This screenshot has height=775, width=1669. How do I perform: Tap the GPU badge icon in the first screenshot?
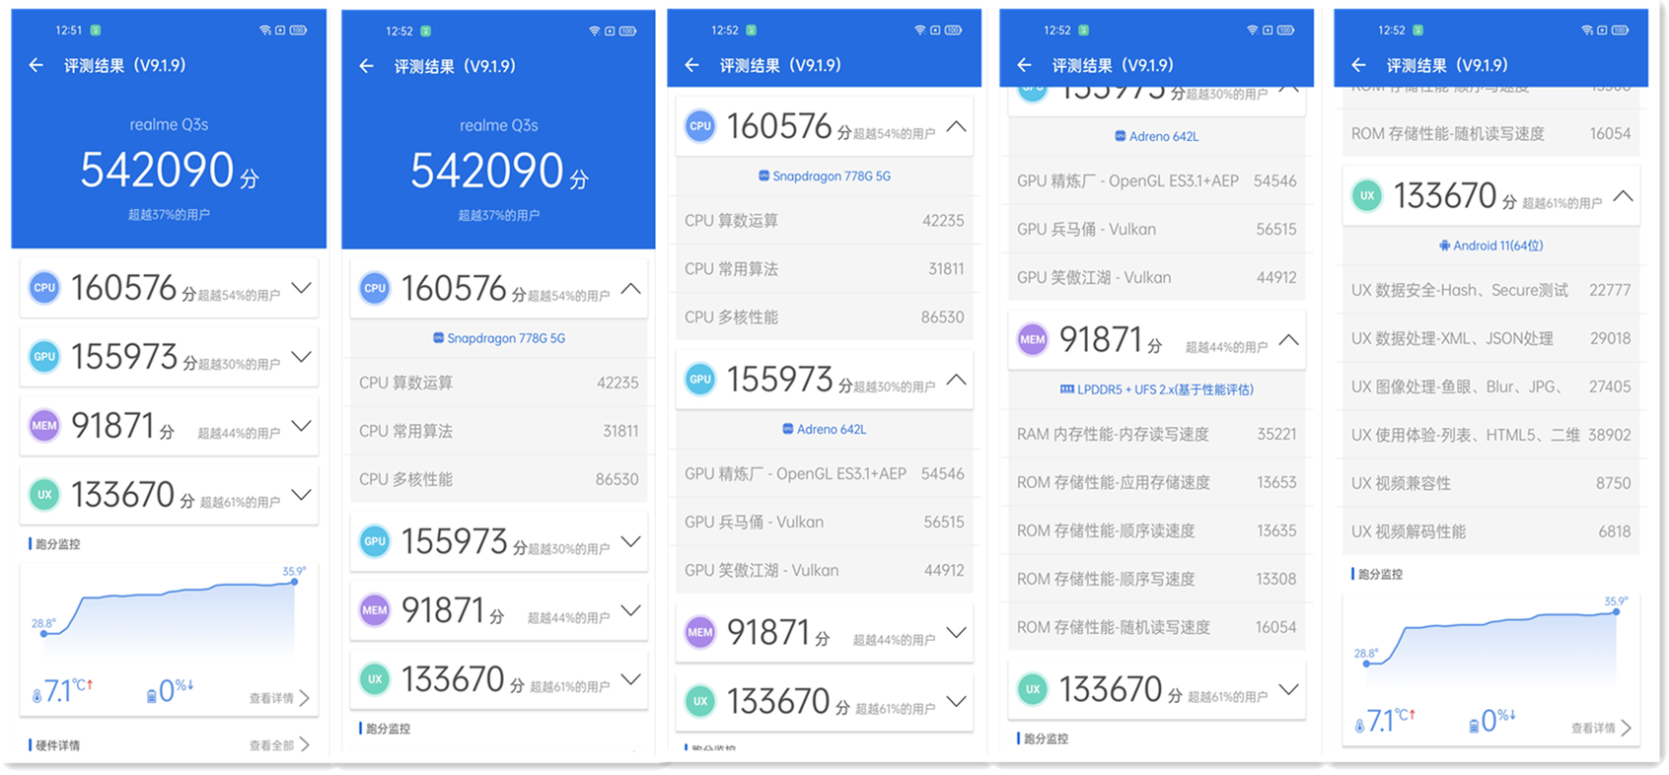tap(44, 357)
